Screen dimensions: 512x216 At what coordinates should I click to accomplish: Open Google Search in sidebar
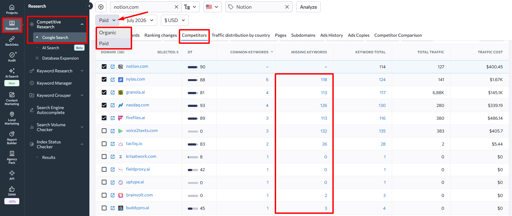60,38
